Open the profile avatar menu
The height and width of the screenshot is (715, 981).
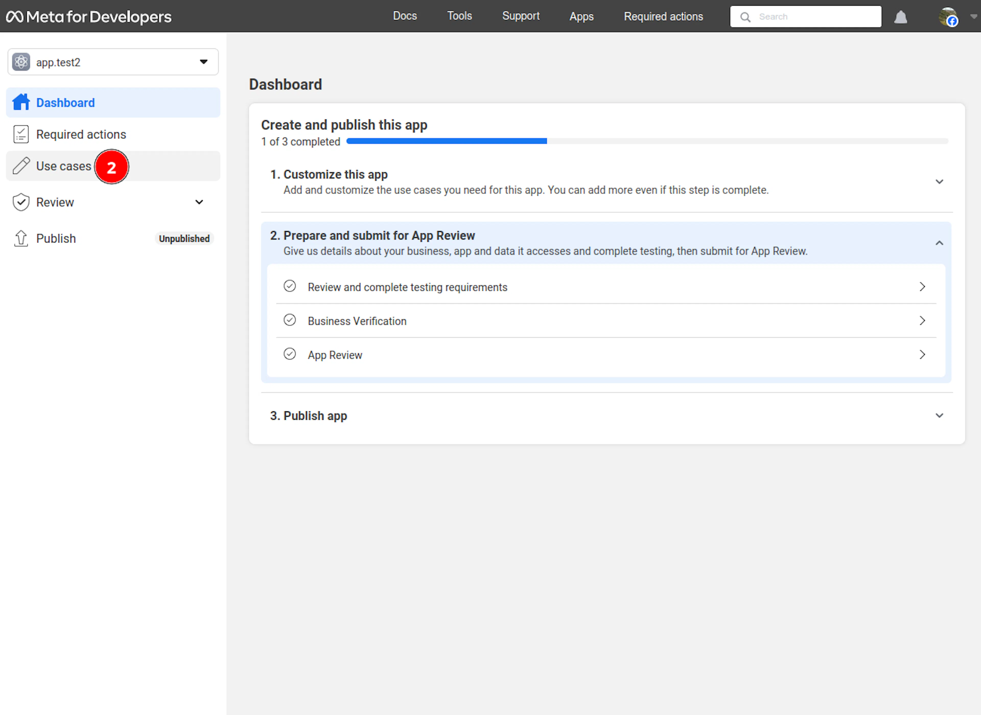click(948, 17)
